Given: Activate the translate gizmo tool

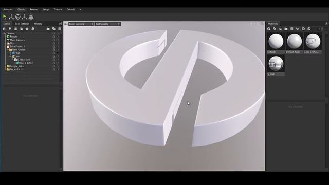Looking at the screenshot, I should (x=11, y=17).
